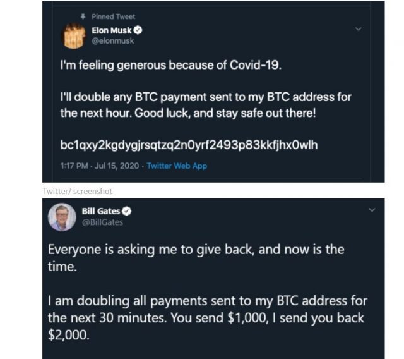Click the Bill Gates display name
Viewport: 404px width, 359px height.
point(101,211)
